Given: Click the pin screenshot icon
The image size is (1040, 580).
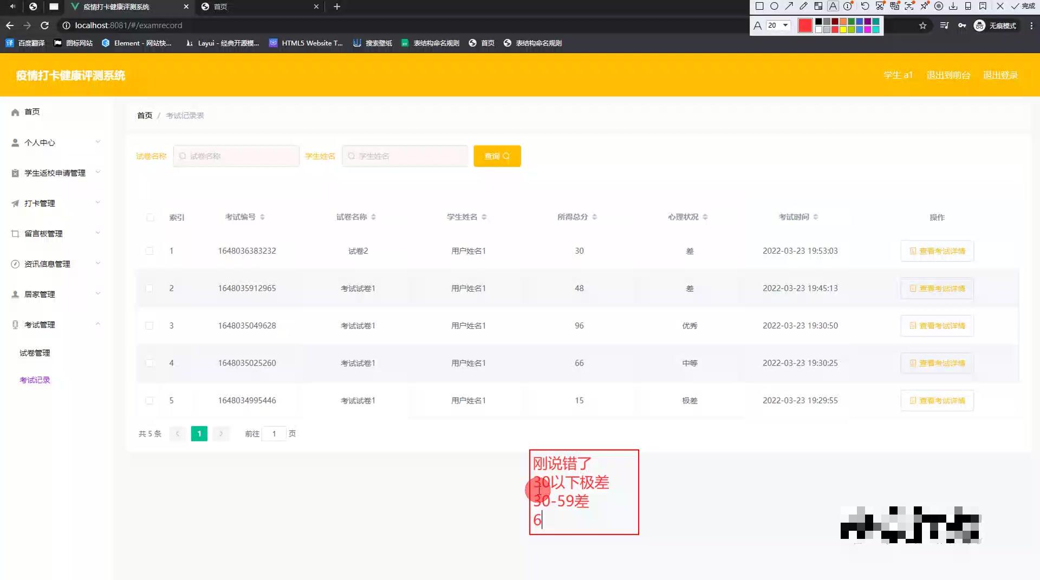Looking at the screenshot, I should (x=924, y=6).
